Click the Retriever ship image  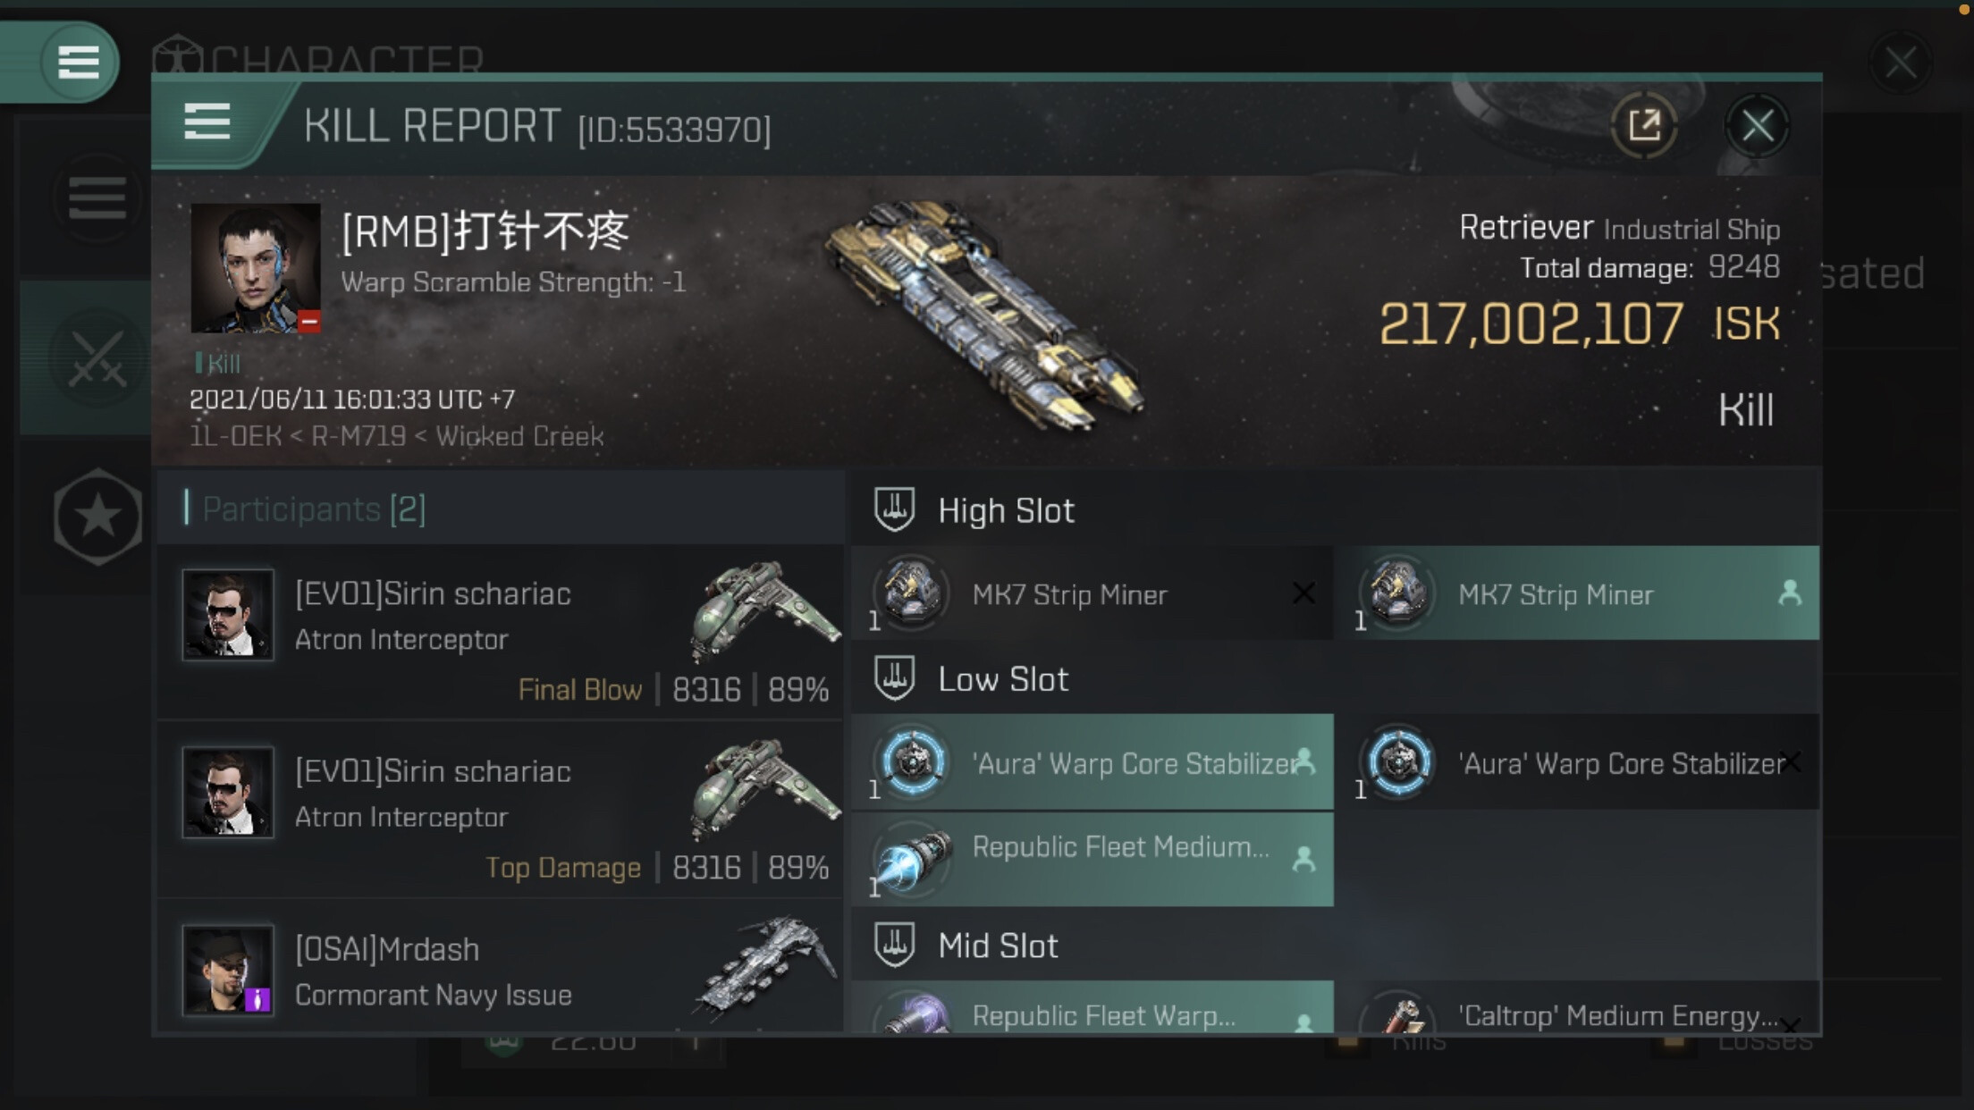pos(983,315)
